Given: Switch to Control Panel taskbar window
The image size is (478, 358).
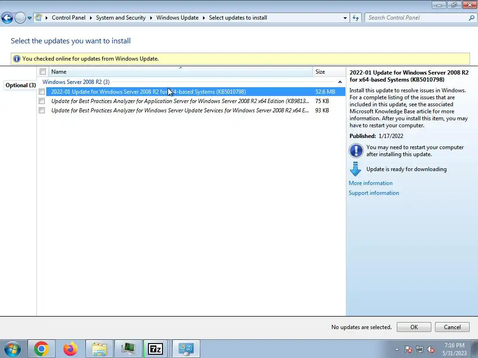Looking at the screenshot, I should click(186, 349).
